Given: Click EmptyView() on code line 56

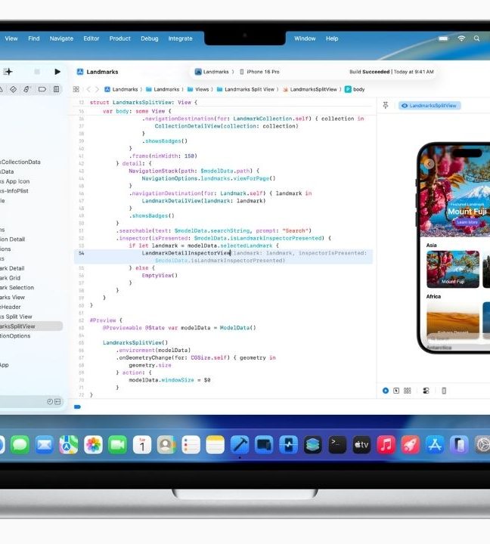Looking at the screenshot, I should pyautogui.click(x=160, y=276).
